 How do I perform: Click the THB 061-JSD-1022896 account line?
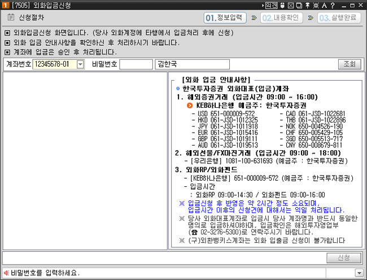coord(313,120)
